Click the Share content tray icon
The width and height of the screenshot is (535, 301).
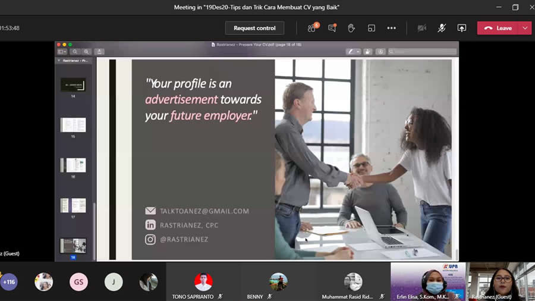click(461, 28)
